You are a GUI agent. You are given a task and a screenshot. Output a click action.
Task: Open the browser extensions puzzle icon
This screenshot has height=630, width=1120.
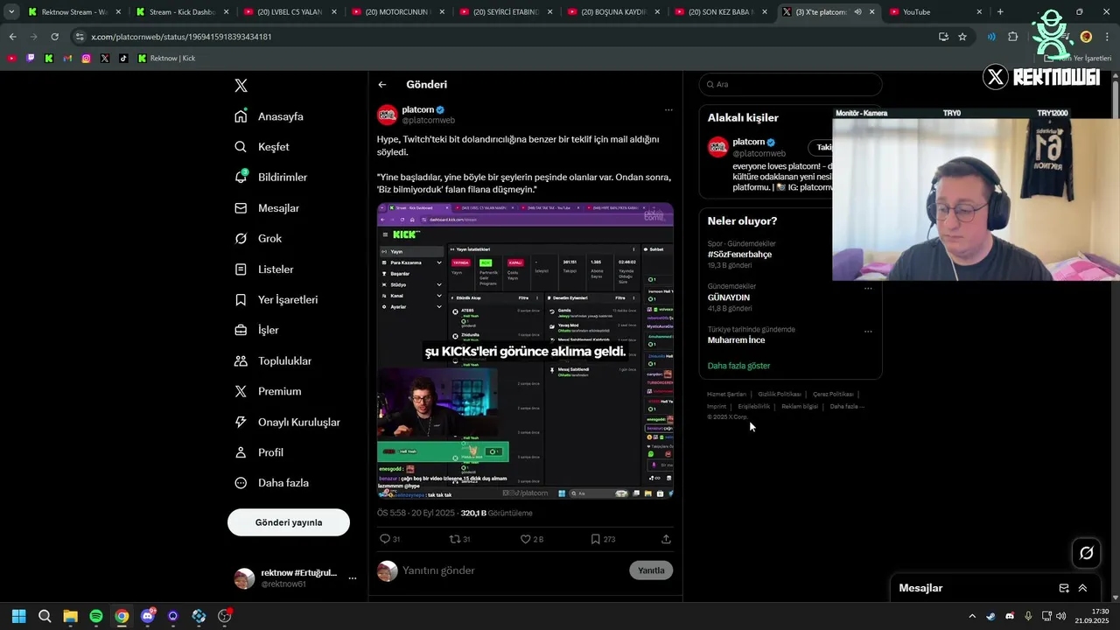pos(1013,37)
